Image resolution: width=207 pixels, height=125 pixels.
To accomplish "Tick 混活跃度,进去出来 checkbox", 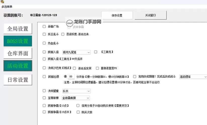I will click(63, 34).
